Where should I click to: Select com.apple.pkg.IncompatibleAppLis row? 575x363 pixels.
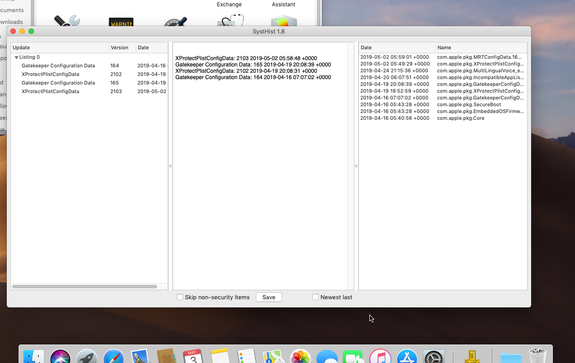(443, 77)
